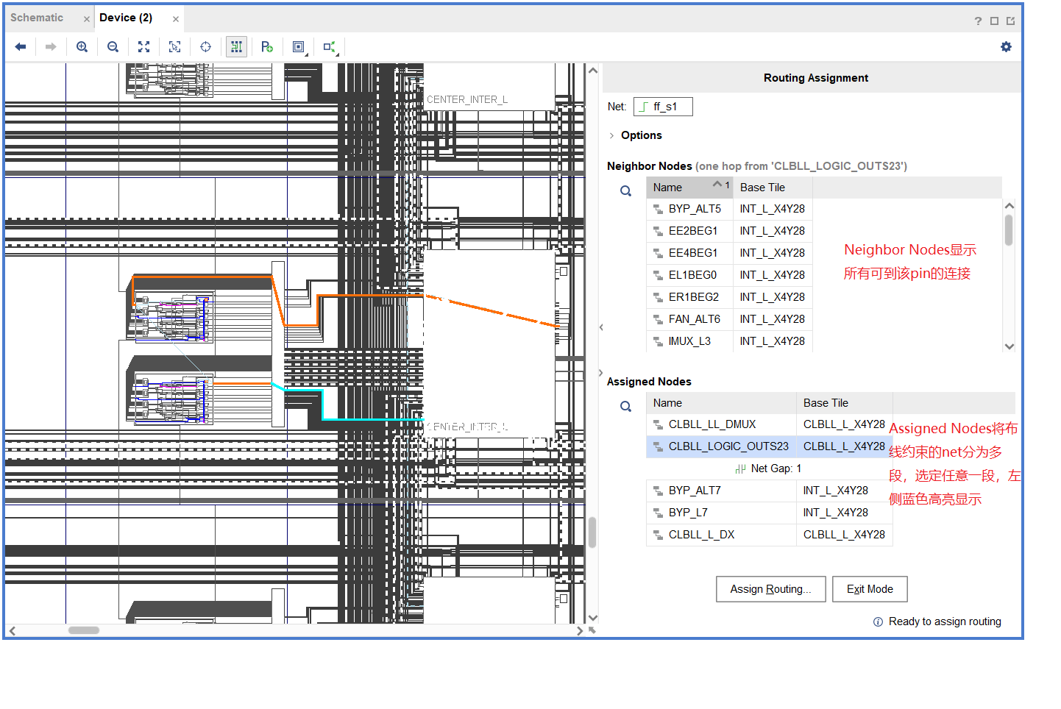
Task: Activate the auto-fit selection crosshair icon
Action: pos(206,47)
